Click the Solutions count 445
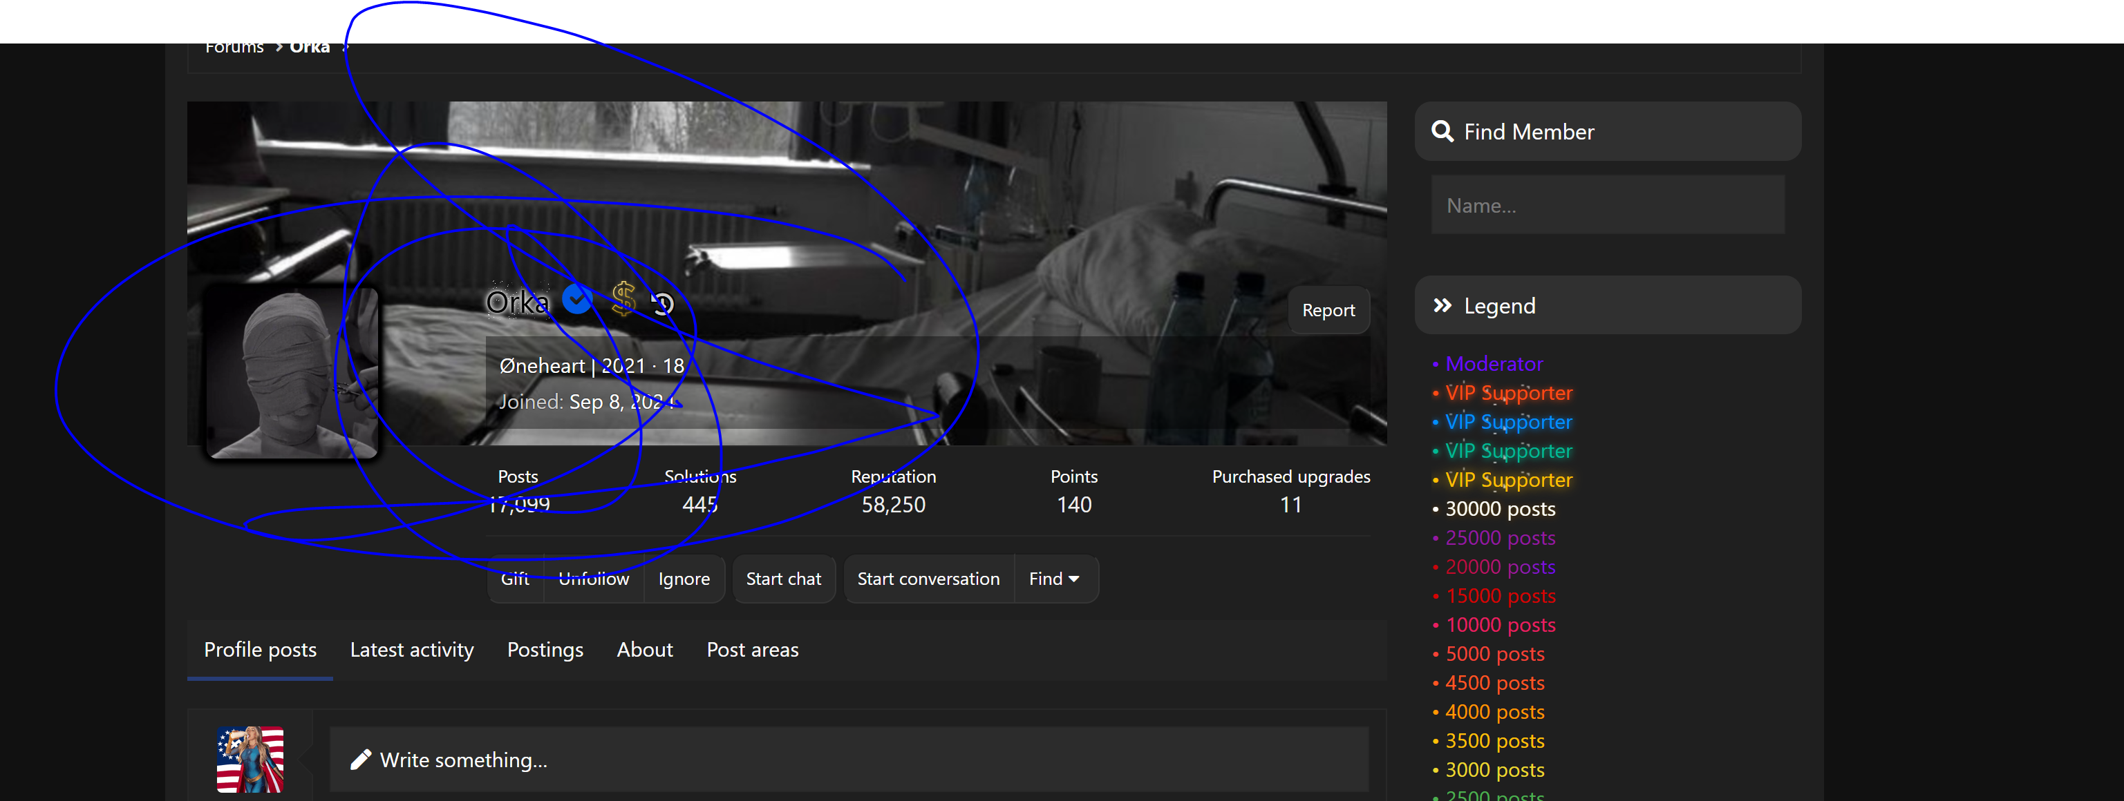This screenshot has height=801, width=2124. pos(700,504)
